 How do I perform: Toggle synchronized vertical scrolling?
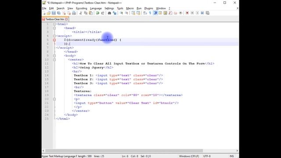(x=133, y=13)
